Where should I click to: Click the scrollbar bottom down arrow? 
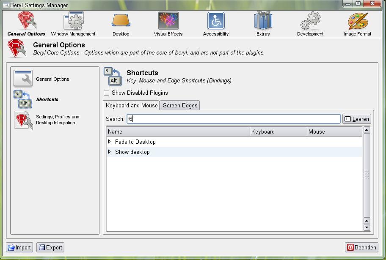[x=367, y=227]
